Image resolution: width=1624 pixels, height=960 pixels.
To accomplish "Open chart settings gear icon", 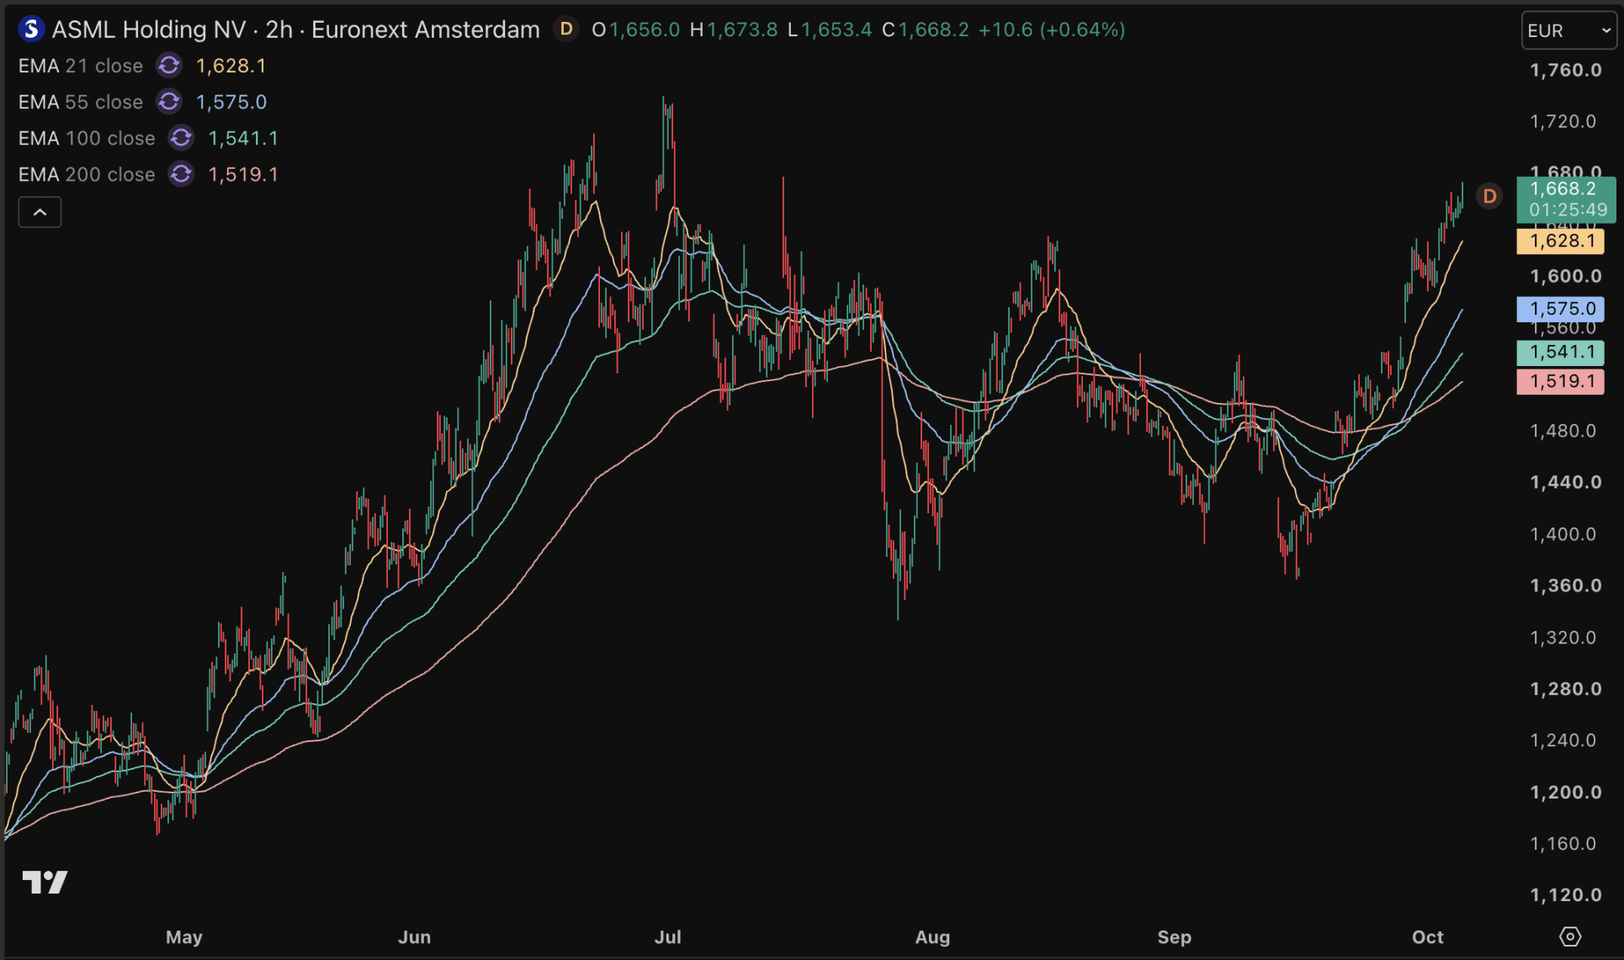I will click(x=1570, y=936).
